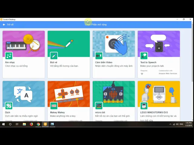Launch Google Chrome from the taskbar
This screenshot has height=145, width=194.
click(x=38, y=124)
